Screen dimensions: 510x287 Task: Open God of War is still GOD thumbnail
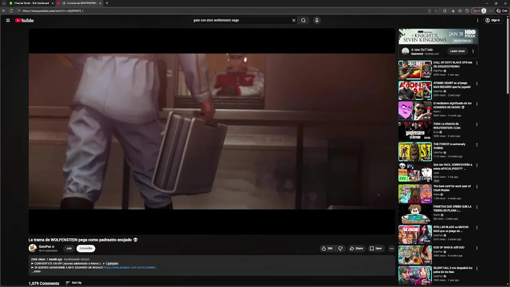[415, 255]
